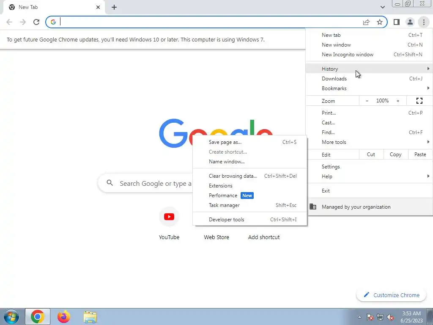Image resolution: width=433 pixels, height=325 pixels.
Task: Click the Cut button in the Edit row
Action: pos(371,154)
